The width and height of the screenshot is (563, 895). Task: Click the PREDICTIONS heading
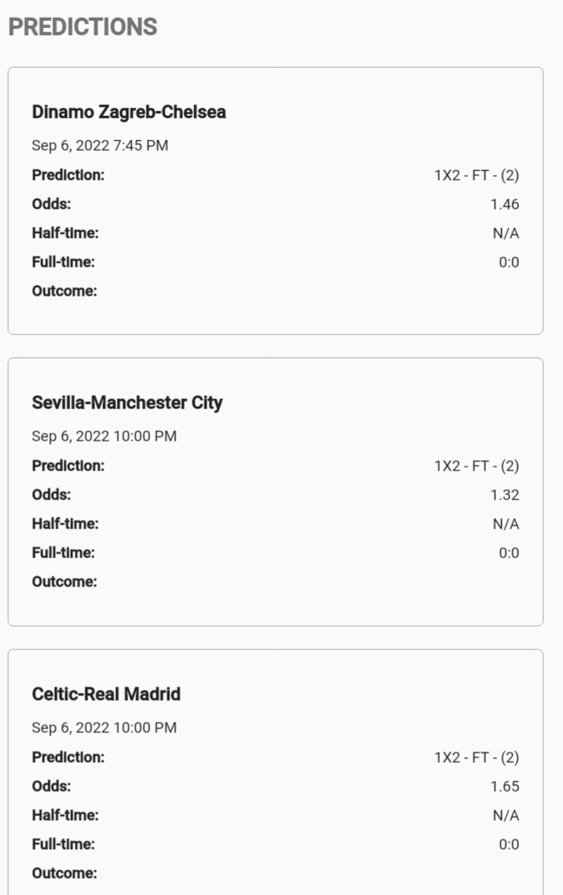click(83, 27)
